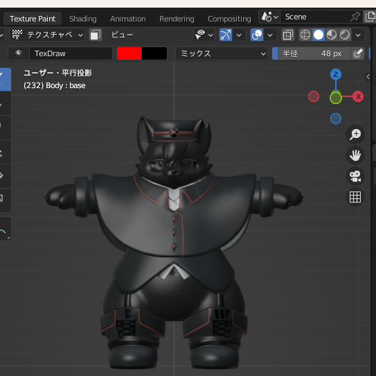The height and width of the screenshot is (376, 376).
Task: Toggle paint mask face selection icon
Action: [96, 35]
